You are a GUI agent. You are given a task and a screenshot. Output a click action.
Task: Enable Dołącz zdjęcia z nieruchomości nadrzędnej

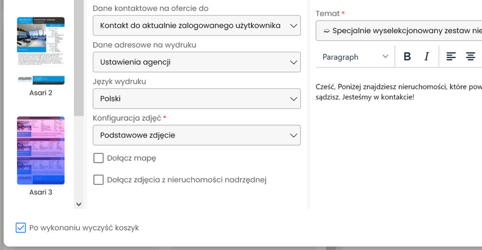pyautogui.click(x=98, y=180)
